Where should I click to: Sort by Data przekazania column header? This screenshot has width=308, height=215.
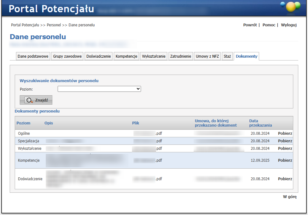pos(260,123)
